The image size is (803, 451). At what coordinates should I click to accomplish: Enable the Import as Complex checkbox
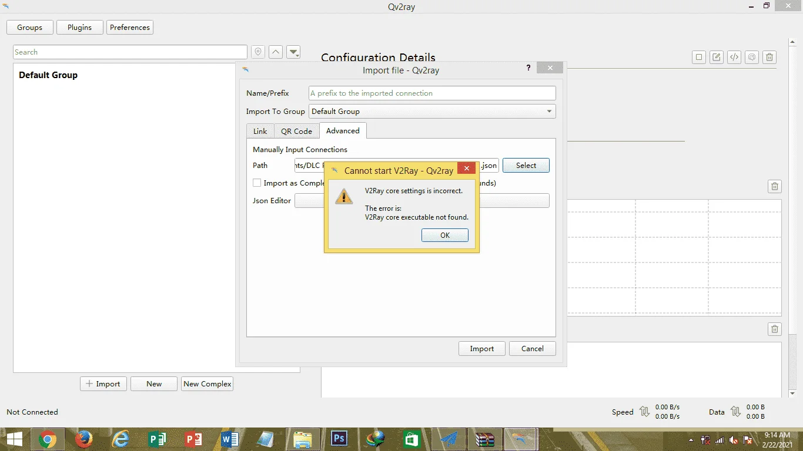[257, 183]
